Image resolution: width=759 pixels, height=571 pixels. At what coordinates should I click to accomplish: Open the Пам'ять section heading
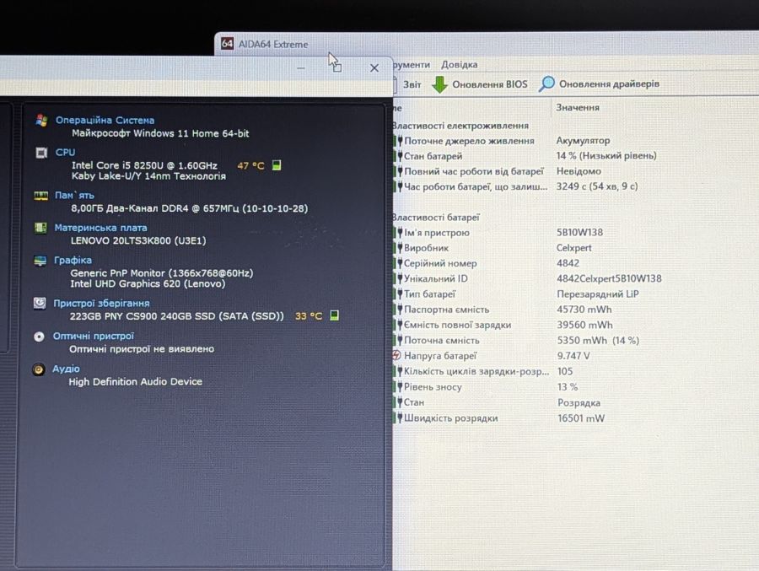[x=74, y=195]
